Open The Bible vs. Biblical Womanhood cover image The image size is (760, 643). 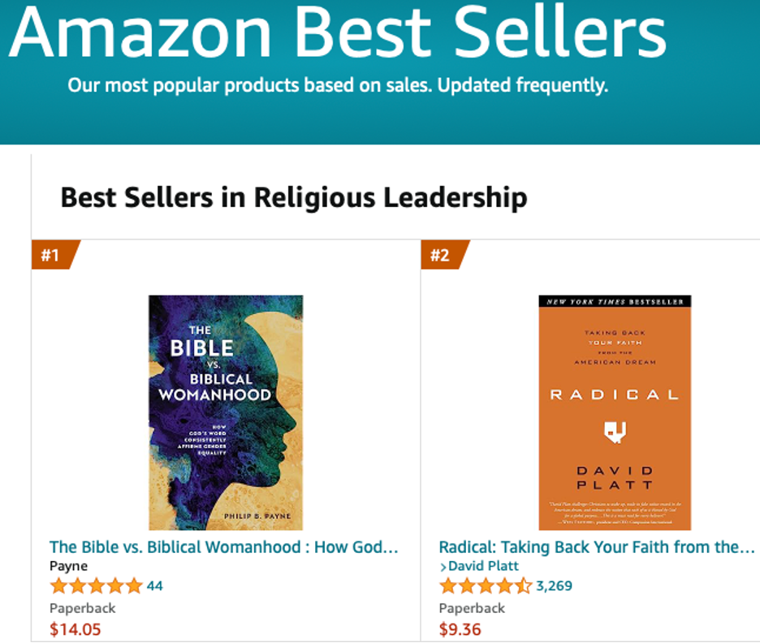pyautogui.click(x=226, y=412)
